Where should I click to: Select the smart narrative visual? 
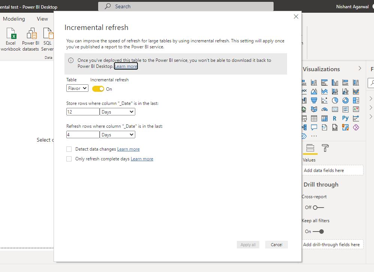coord(325,127)
